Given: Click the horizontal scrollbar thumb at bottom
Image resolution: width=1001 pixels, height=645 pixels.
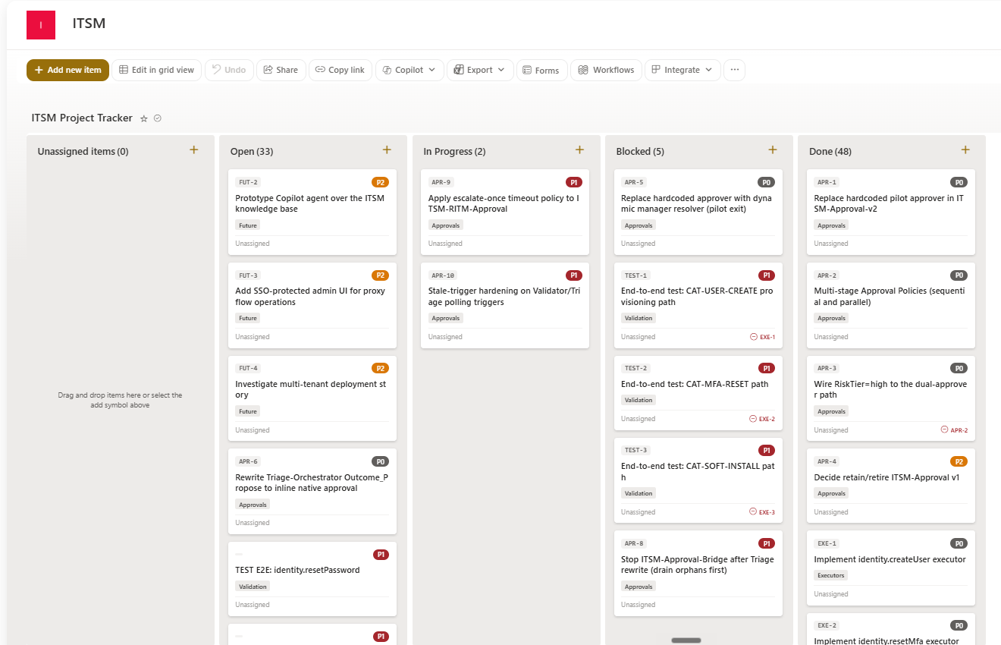Looking at the screenshot, I should (x=686, y=640).
